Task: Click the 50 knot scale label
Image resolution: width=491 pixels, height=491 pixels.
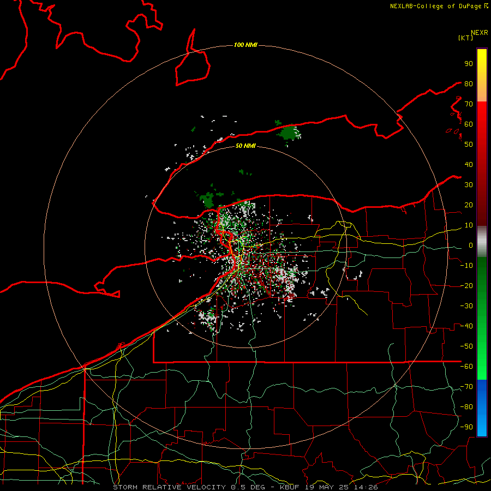Action: (x=469, y=145)
